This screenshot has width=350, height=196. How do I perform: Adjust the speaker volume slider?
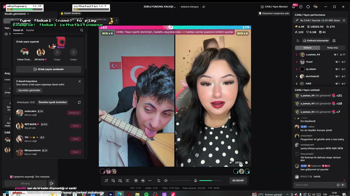(x=180, y=180)
